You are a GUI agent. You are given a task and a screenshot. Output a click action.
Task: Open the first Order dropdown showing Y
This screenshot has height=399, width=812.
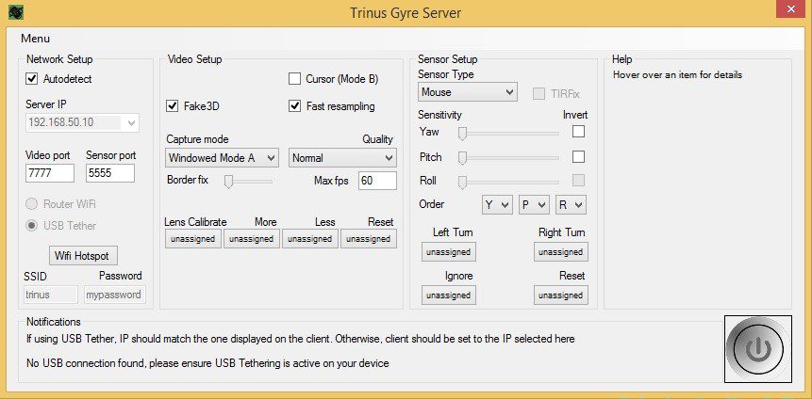(497, 204)
